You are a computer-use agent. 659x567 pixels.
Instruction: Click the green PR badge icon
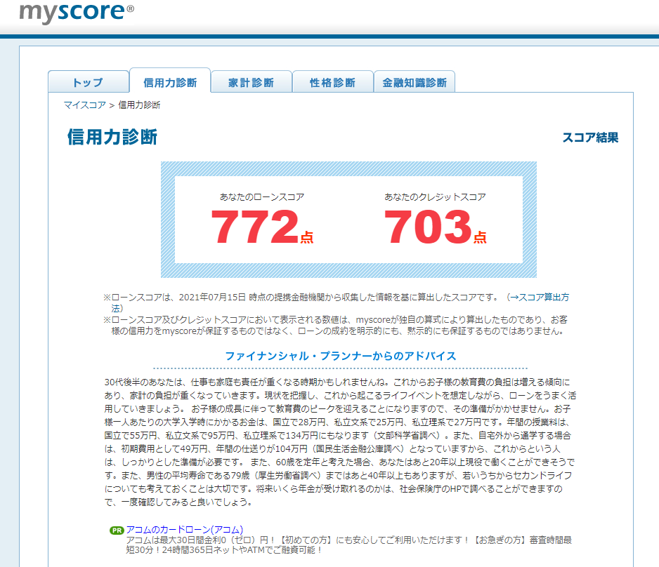117,530
